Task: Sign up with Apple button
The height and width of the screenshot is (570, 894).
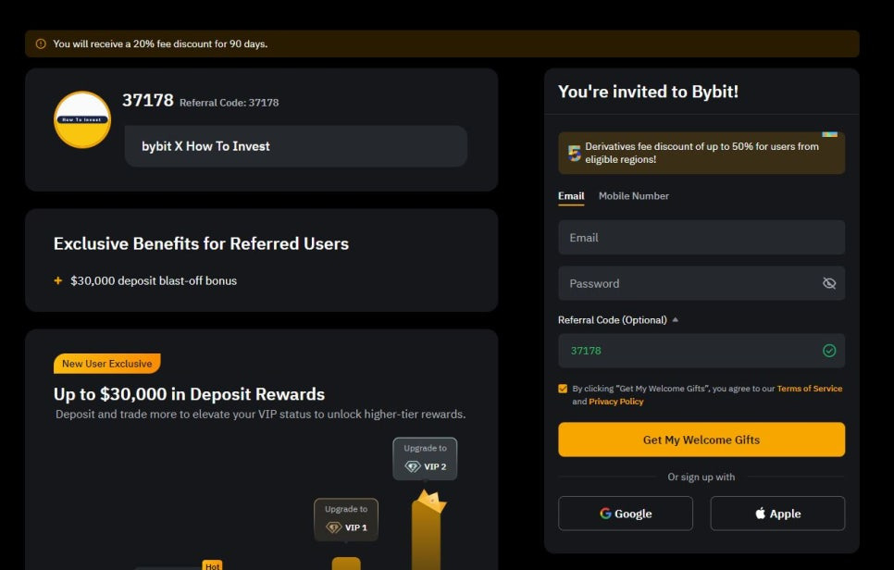Action: 777,514
